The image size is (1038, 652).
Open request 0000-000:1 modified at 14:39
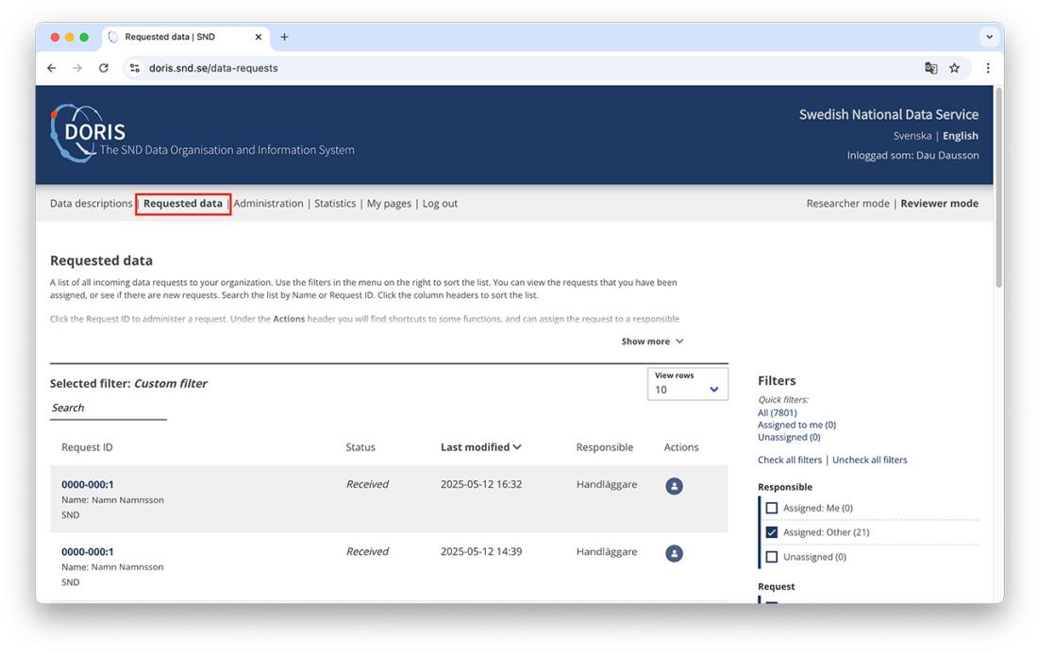pyautogui.click(x=88, y=552)
